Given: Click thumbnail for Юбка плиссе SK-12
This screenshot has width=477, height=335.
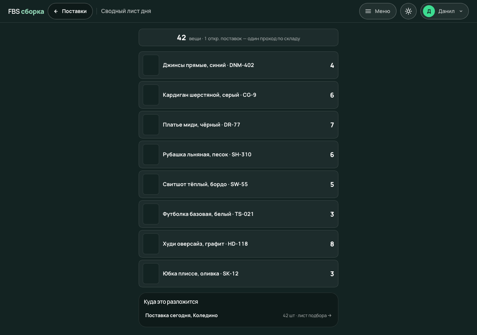Looking at the screenshot, I should pos(151,274).
